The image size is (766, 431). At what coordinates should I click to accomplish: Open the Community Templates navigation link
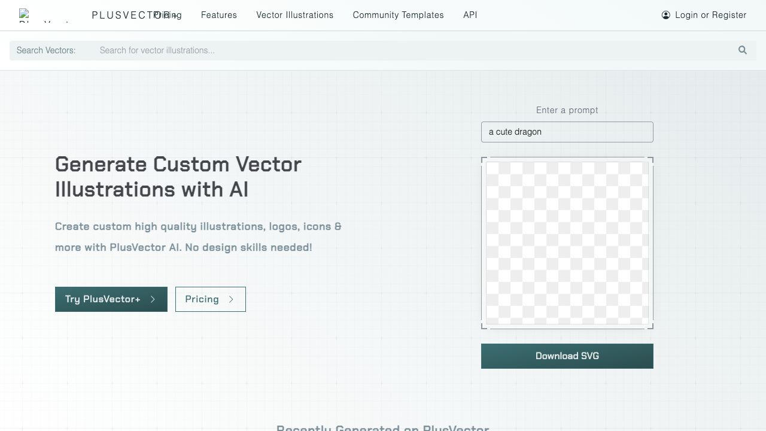point(398,15)
